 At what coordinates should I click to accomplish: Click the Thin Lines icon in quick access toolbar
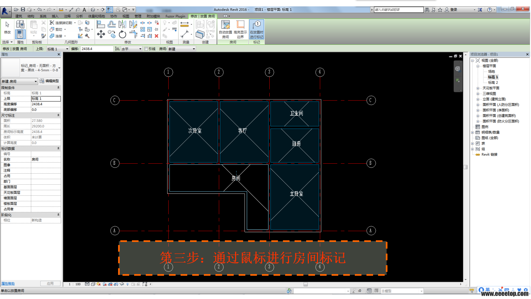tap(110, 9)
